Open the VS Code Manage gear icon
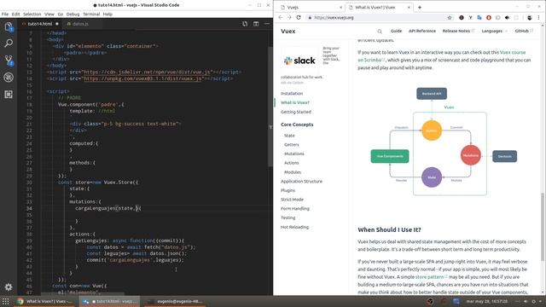The height and width of the screenshot is (307, 546). tap(9, 287)
